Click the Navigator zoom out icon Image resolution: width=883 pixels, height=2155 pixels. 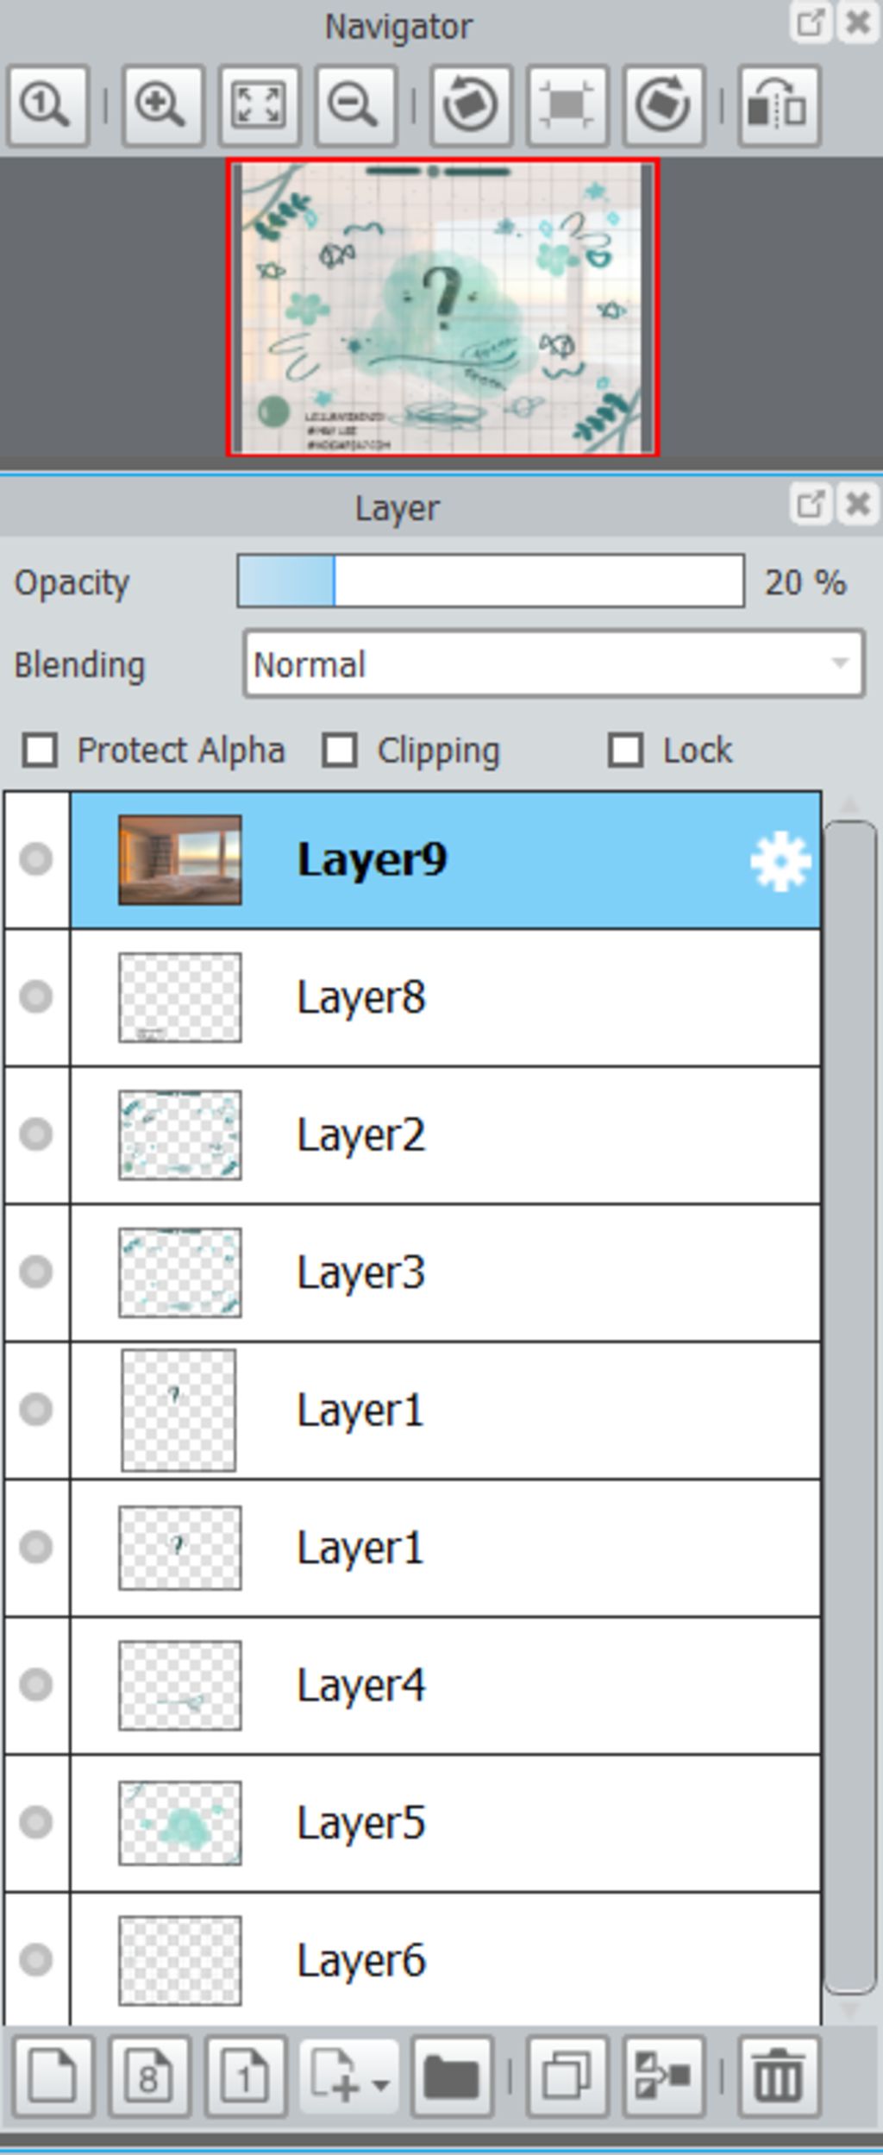point(355,105)
